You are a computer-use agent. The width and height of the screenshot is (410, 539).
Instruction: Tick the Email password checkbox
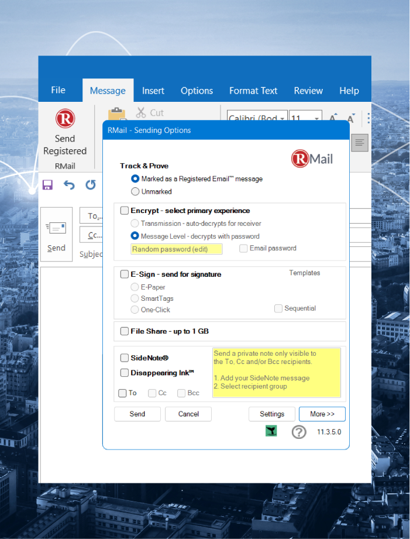click(x=243, y=248)
